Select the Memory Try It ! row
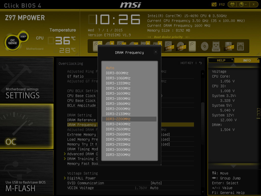Viewport: 261px width, 196px height. (82, 144)
